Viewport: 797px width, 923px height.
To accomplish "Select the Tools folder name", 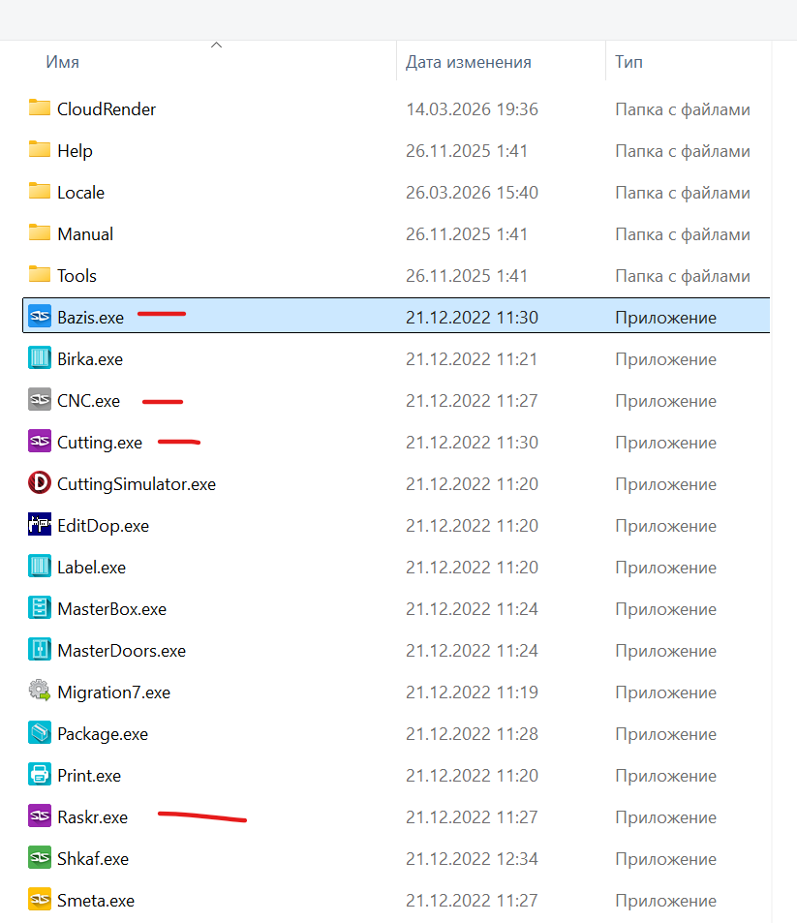I will (77, 276).
